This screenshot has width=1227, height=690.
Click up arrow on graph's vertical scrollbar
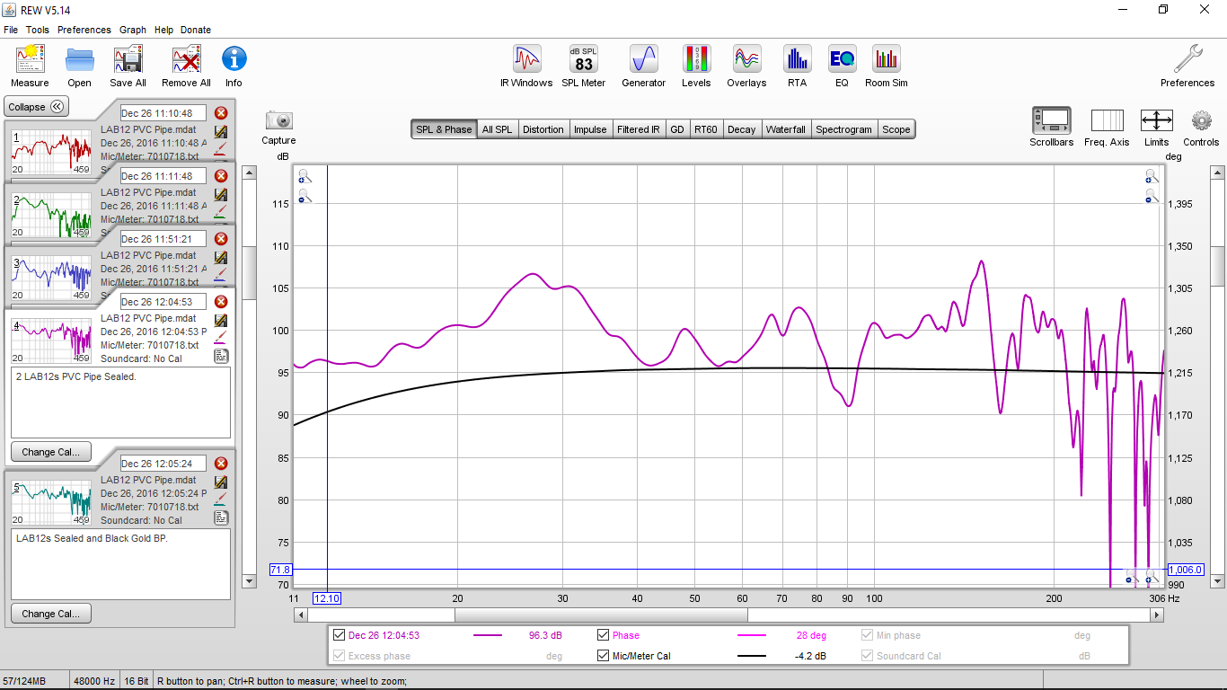pyautogui.click(x=1217, y=172)
